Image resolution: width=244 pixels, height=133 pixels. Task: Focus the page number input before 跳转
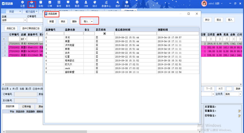(x=229, y=89)
